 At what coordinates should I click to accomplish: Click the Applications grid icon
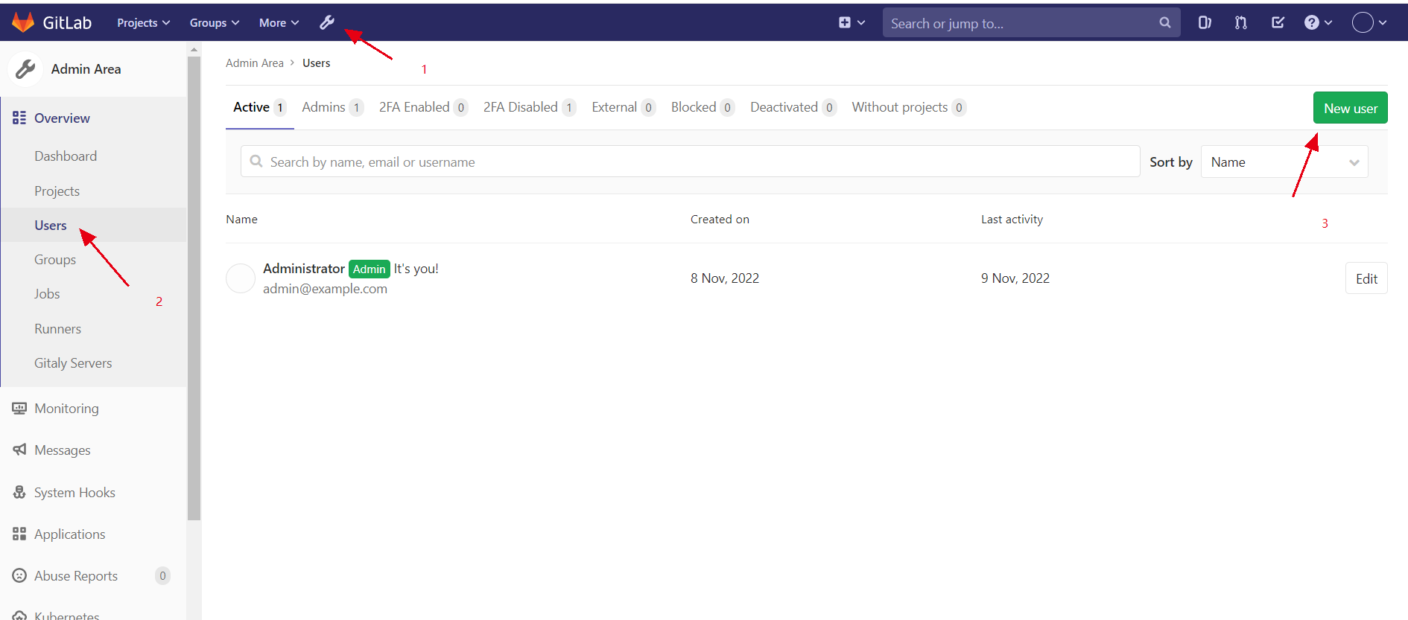tap(19, 534)
